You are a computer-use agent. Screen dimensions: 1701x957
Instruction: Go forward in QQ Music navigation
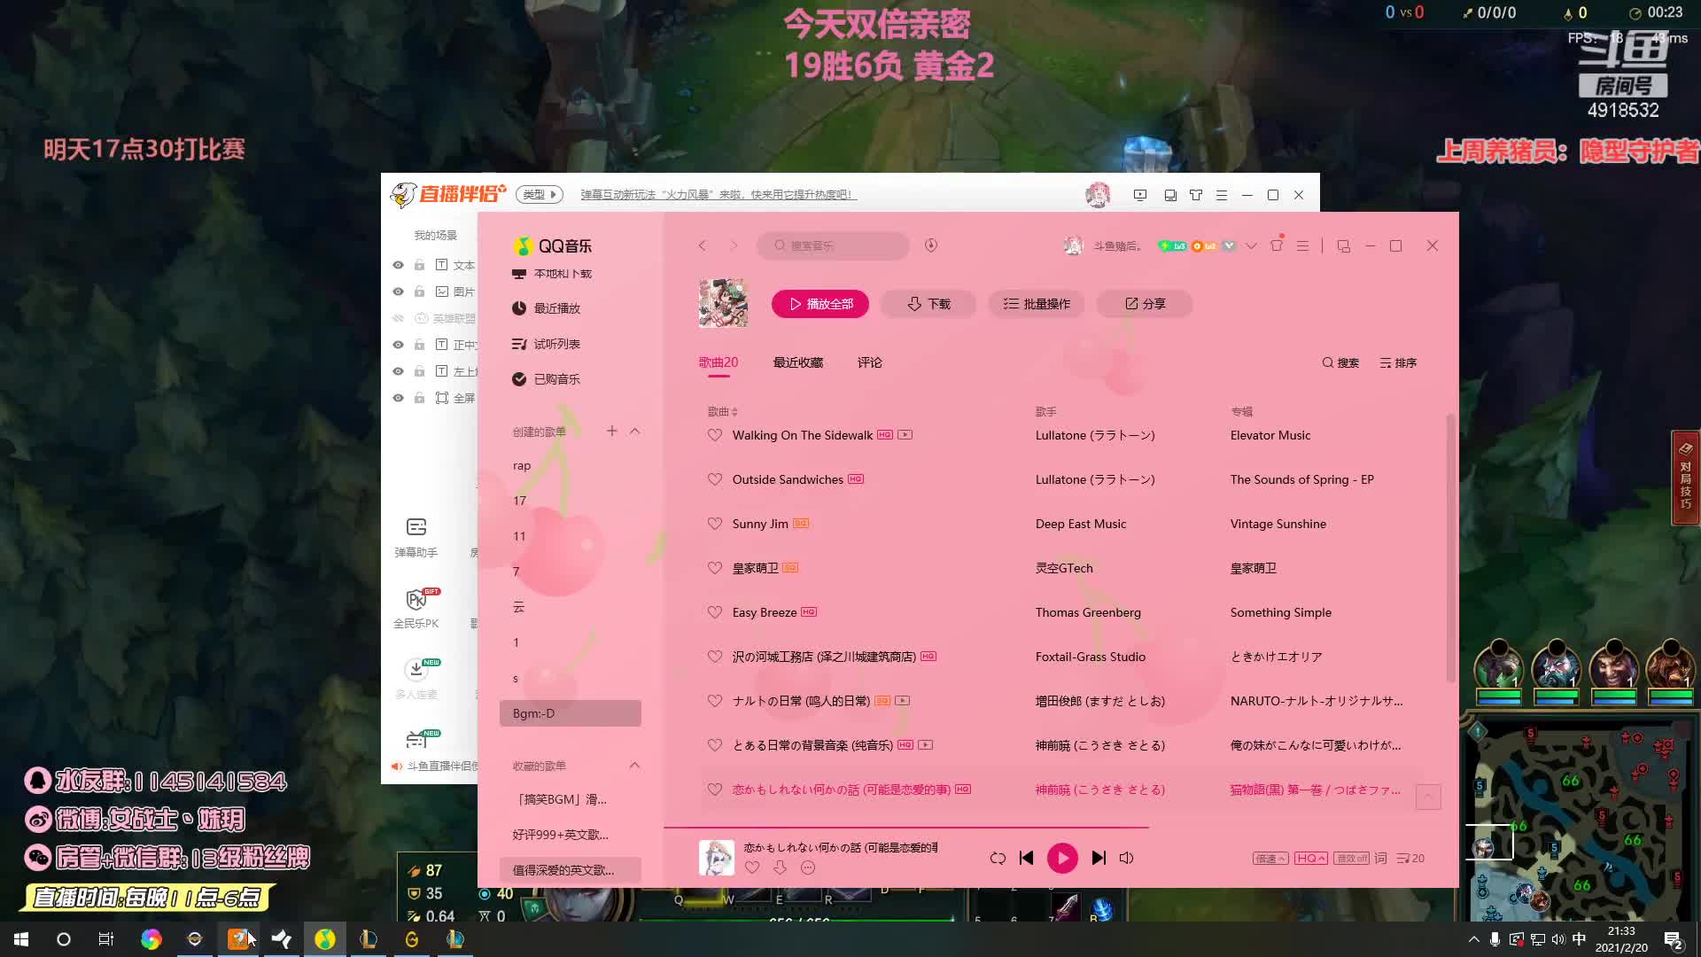tap(734, 245)
